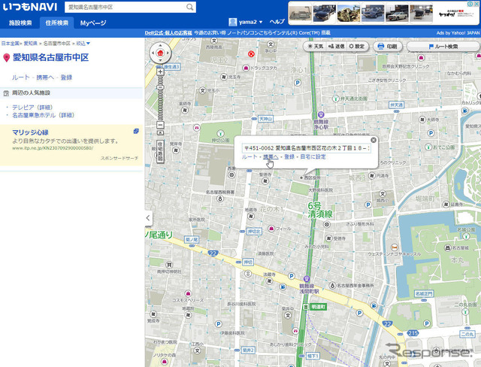Image resolution: width=481 pixels, height=367 pixels.
Task: Collapse the left side panel arrow
Action: pos(148,218)
